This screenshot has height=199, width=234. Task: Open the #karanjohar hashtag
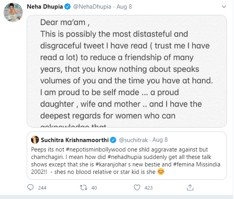(x=111, y=164)
